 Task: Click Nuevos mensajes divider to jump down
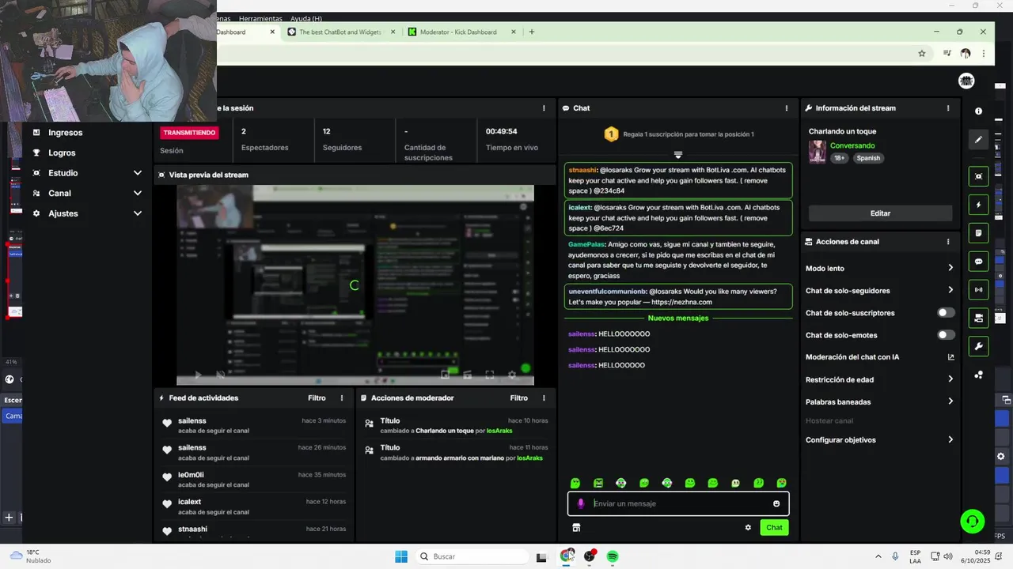[x=678, y=318]
